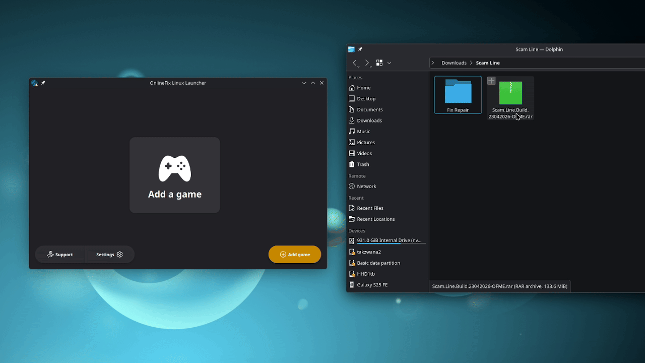
Task: Click Downloads in the Dolphin breadcrumb
Action: pos(454,63)
